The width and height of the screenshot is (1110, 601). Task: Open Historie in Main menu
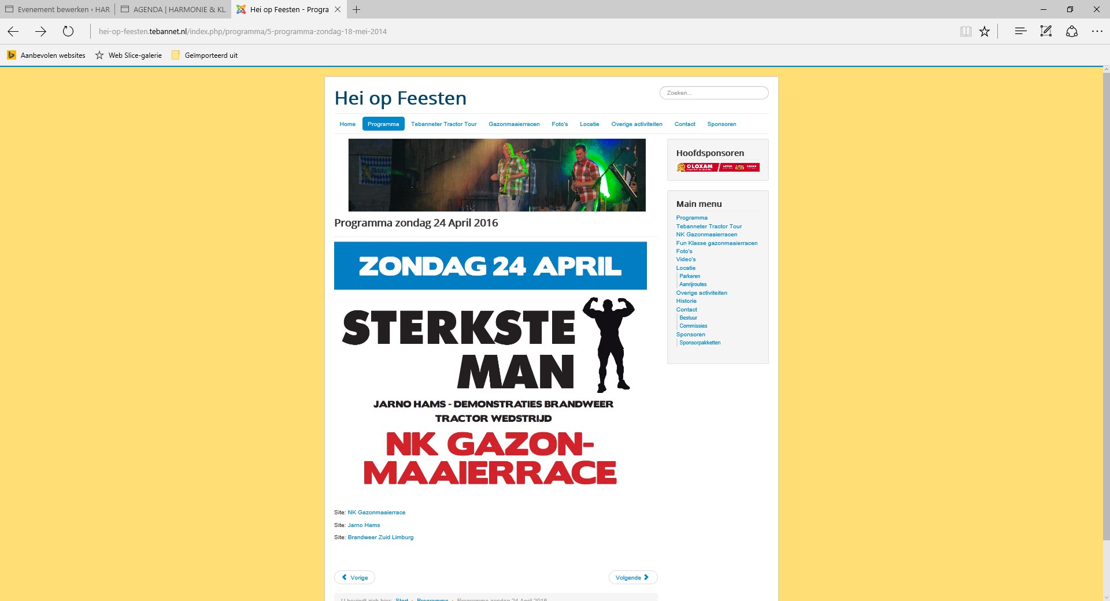(686, 301)
